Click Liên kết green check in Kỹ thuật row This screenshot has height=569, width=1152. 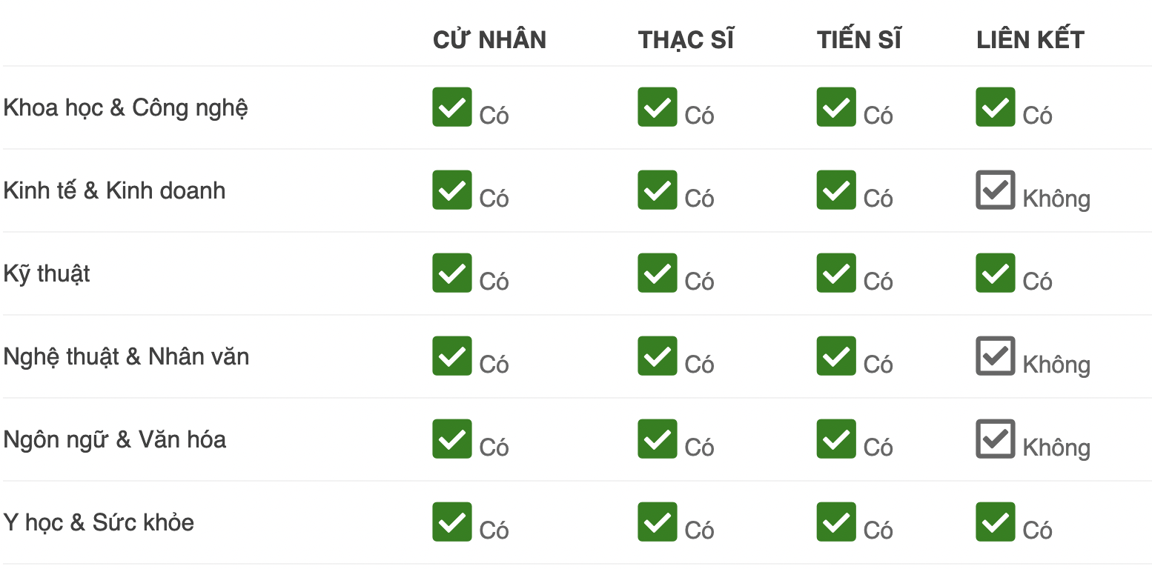[x=996, y=273]
